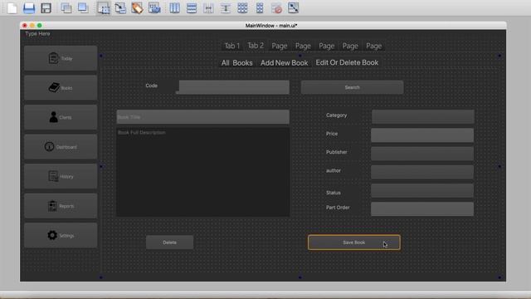Click the Category field
Viewport: 531px width, 299px height.
(x=422, y=116)
